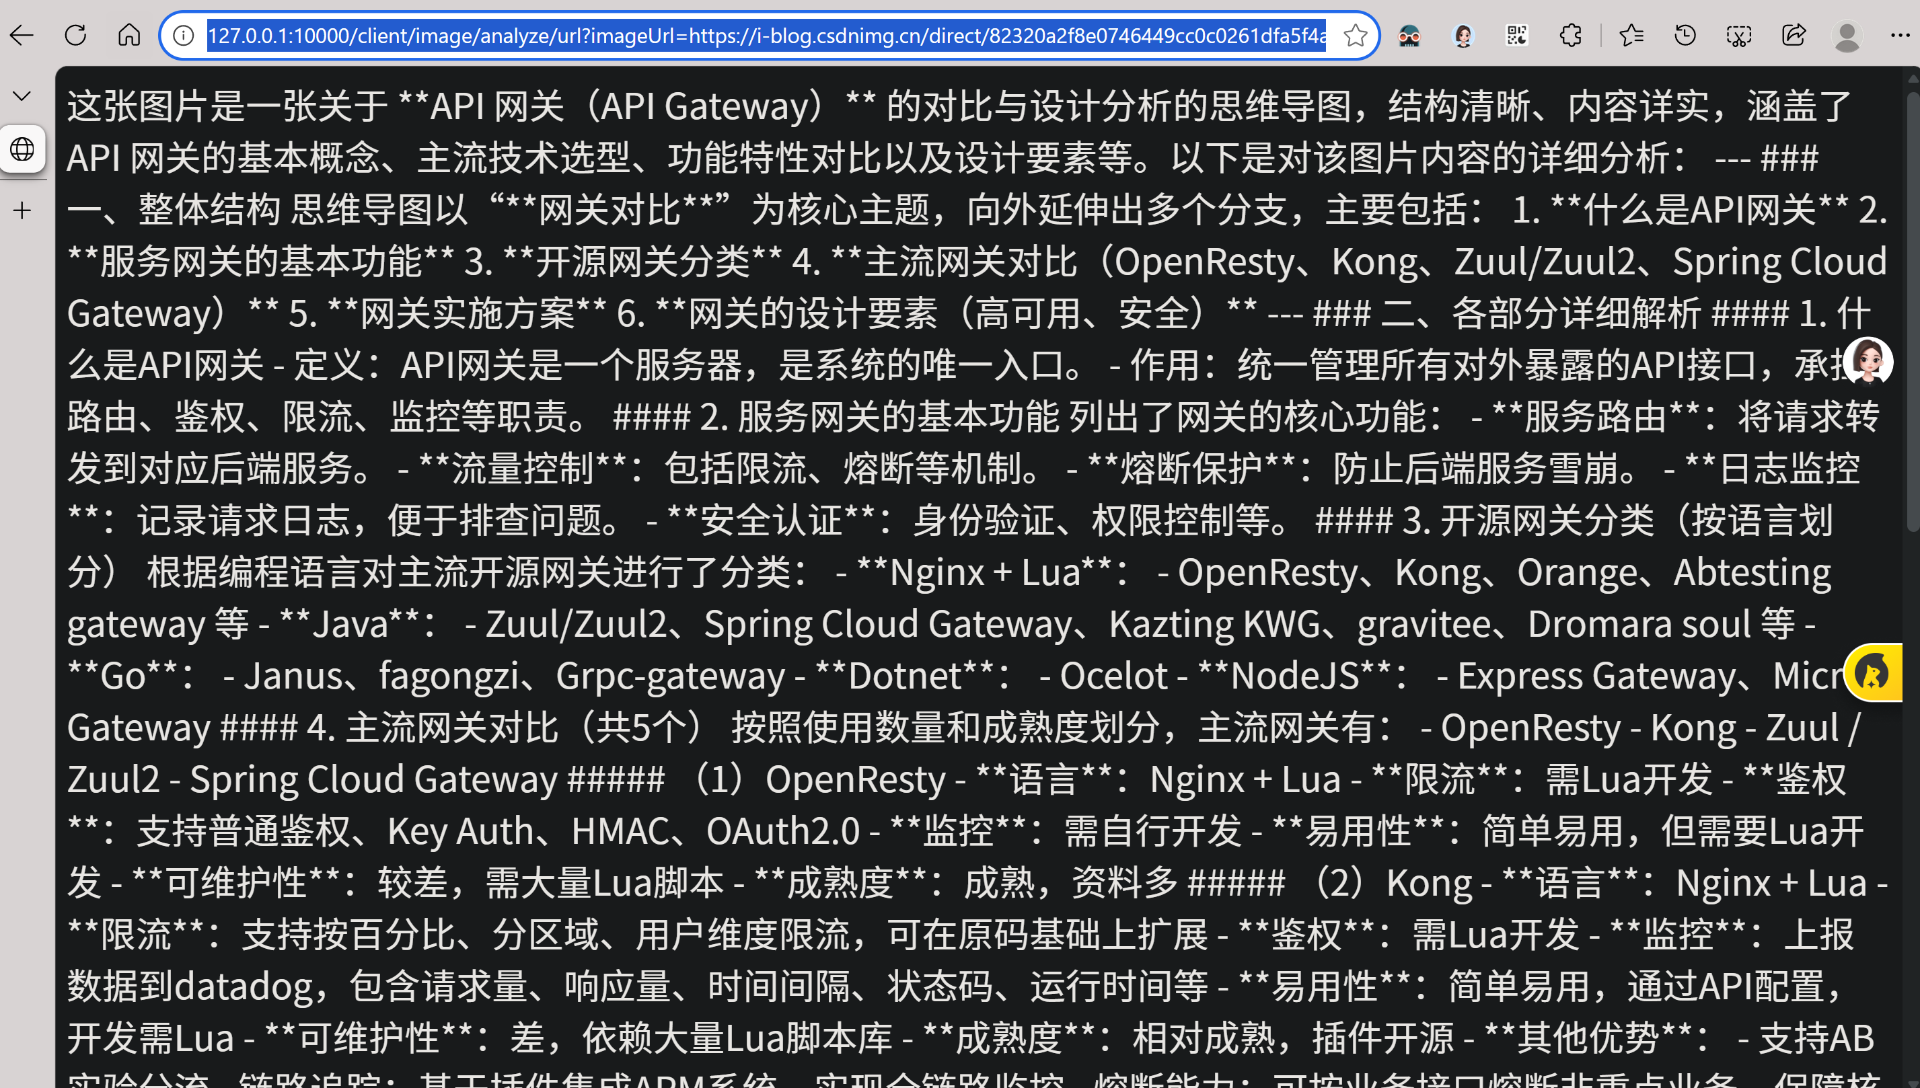Click the browser back arrow

pos(22,35)
